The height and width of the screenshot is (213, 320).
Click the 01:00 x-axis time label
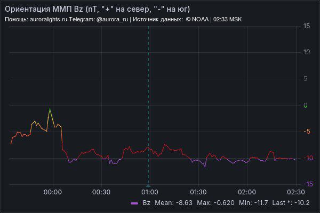150,192
